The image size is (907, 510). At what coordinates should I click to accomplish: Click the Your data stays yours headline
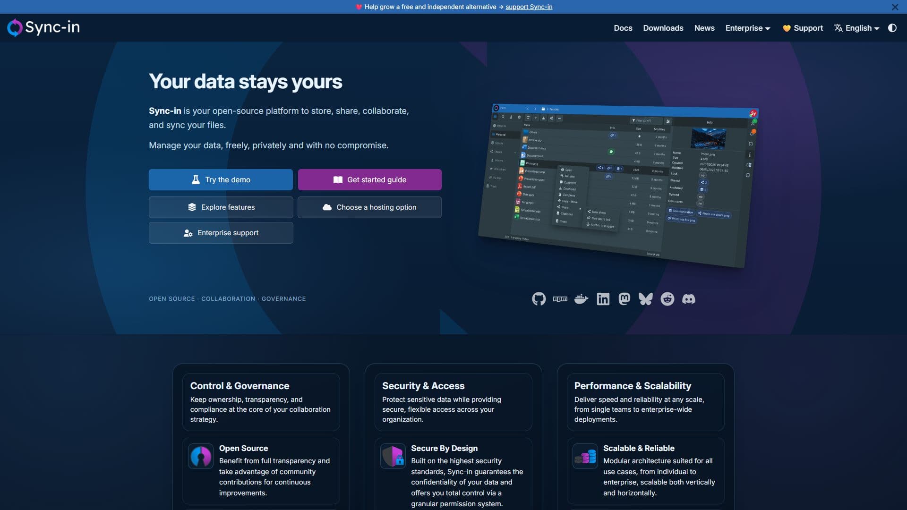click(246, 82)
